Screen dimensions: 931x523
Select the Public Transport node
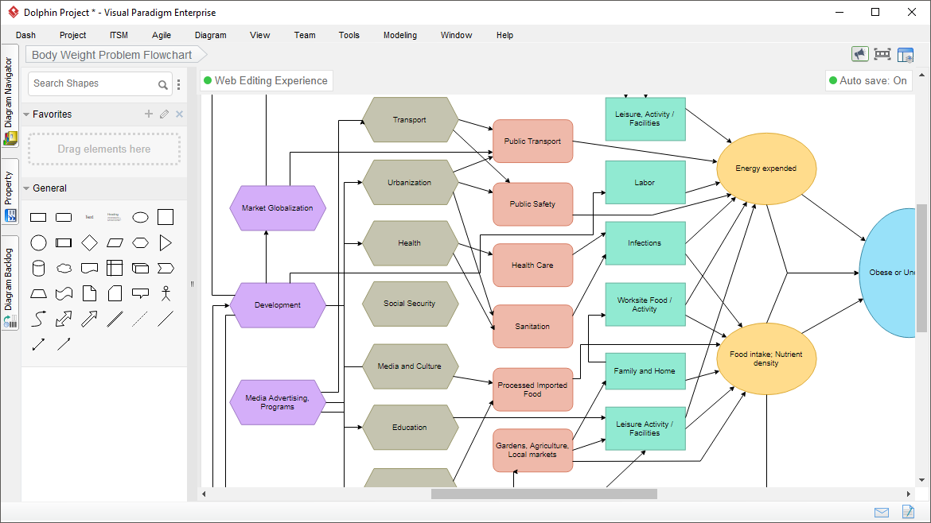532,141
